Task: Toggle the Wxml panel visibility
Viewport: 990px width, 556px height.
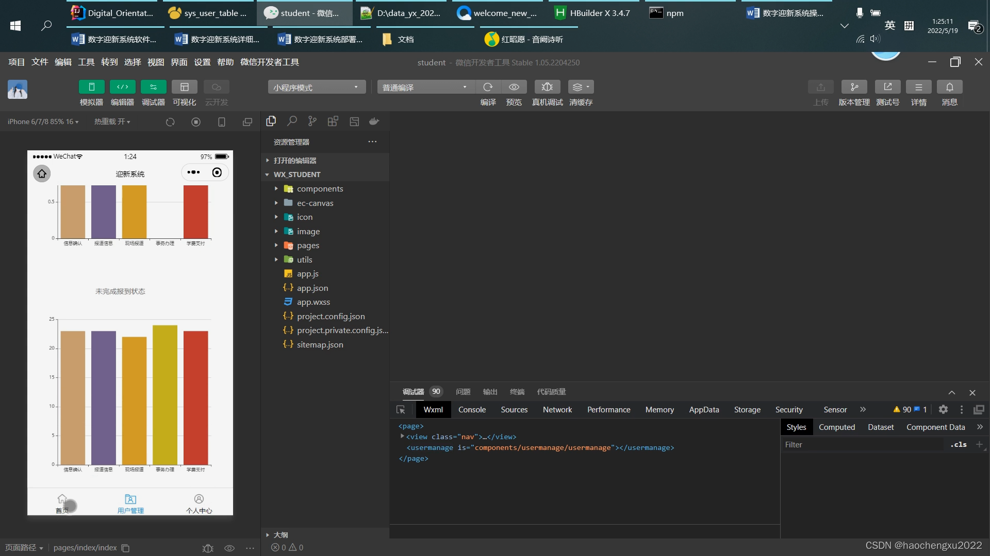Action: tap(433, 409)
